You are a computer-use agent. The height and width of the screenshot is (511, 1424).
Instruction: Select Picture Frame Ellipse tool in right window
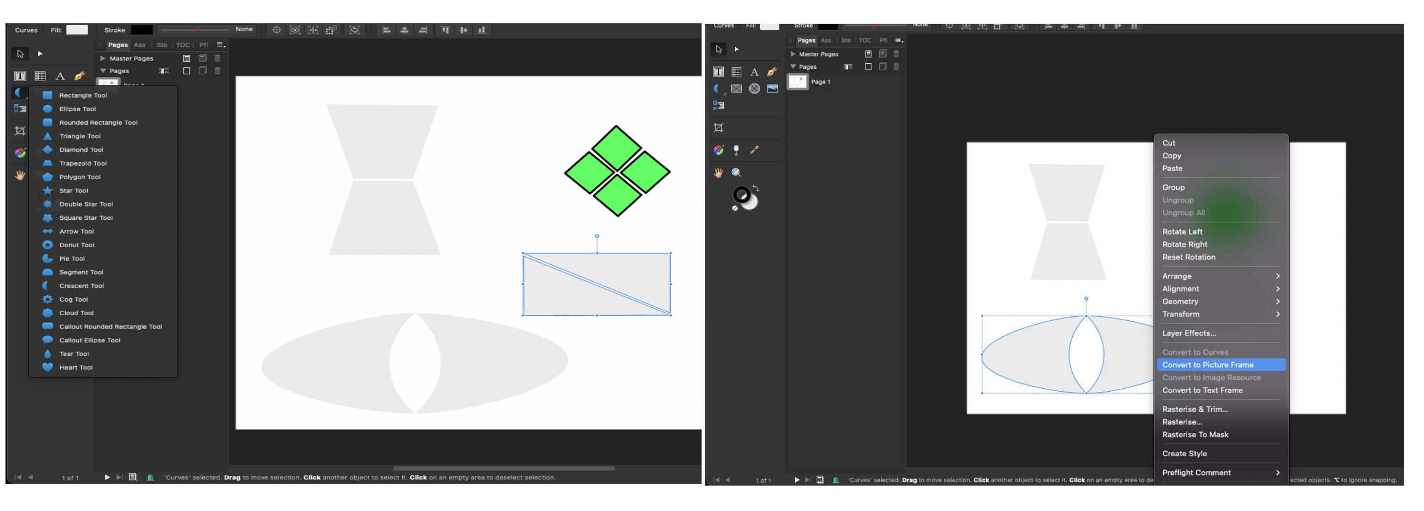point(754,89)
